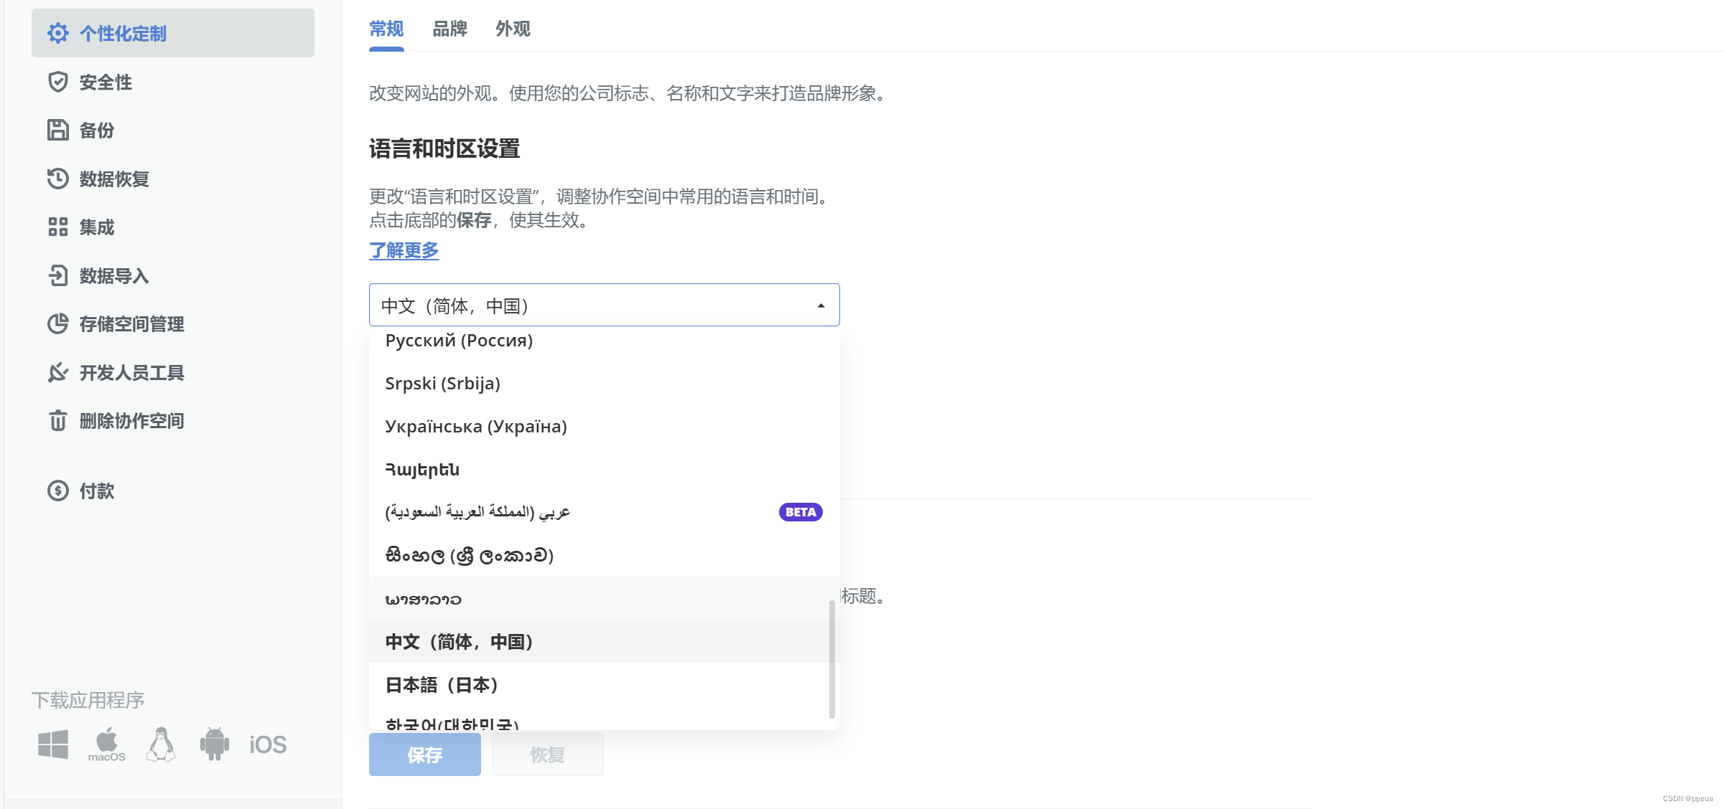
Task: Collapse the language dropdown via arrow
Action: (x=821, y=306)
